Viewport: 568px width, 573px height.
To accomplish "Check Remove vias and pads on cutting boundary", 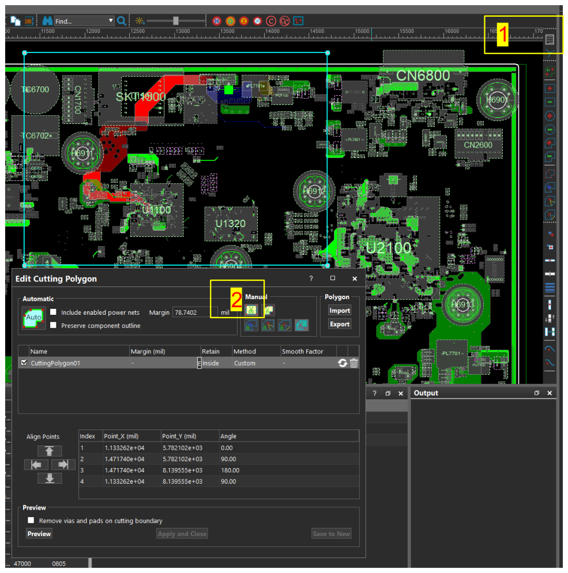I will (x=31, y=520).
